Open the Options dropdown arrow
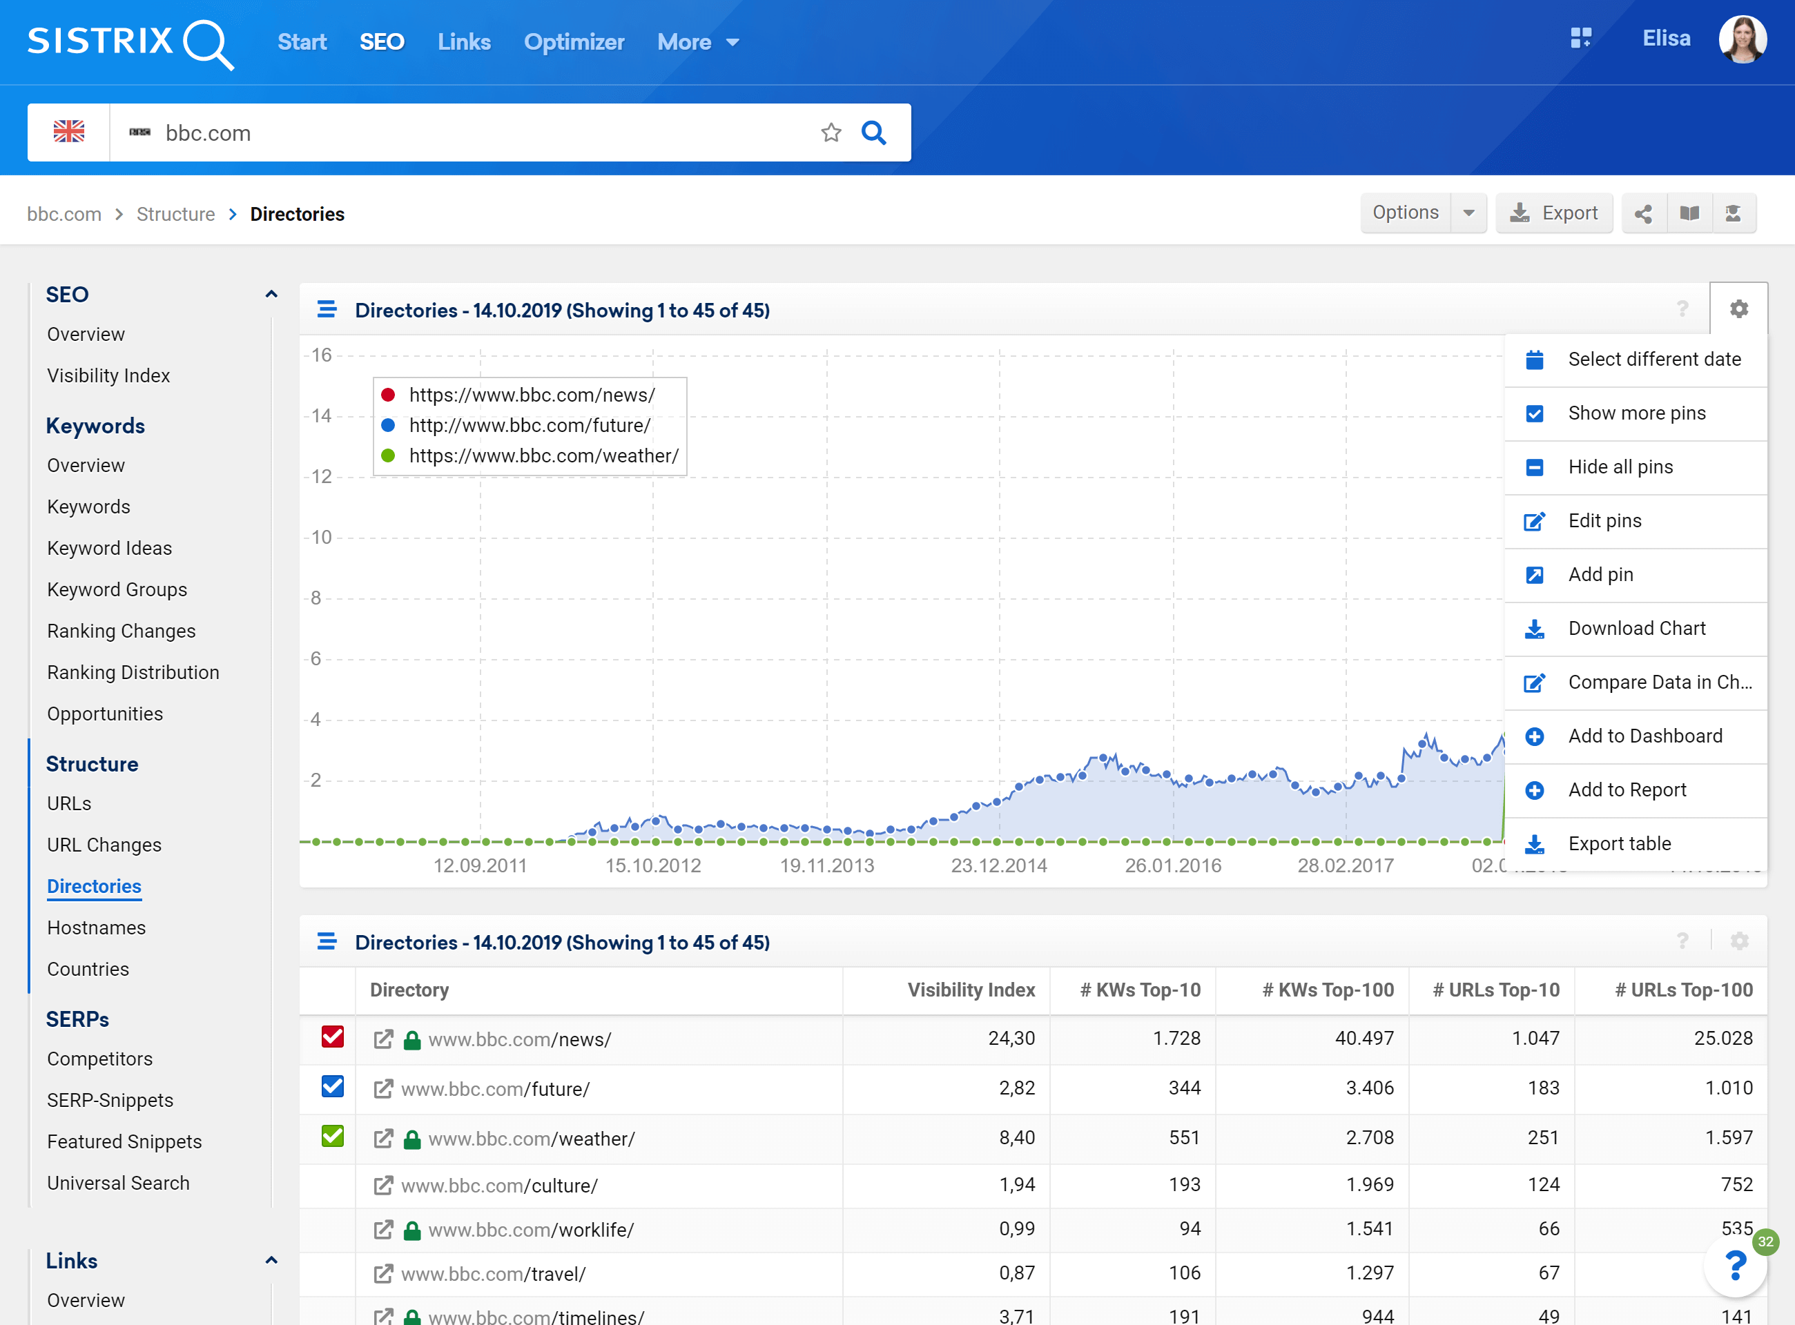 coord(1468,213)
